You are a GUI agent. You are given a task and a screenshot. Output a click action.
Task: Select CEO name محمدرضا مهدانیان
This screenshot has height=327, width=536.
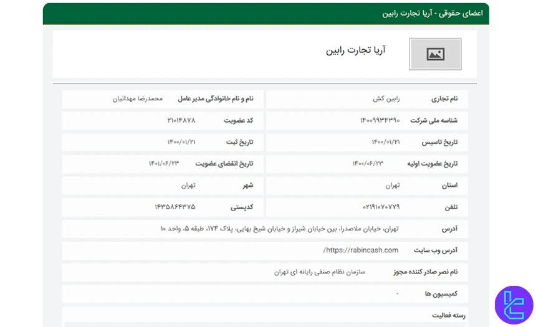[x=138, y=99]
